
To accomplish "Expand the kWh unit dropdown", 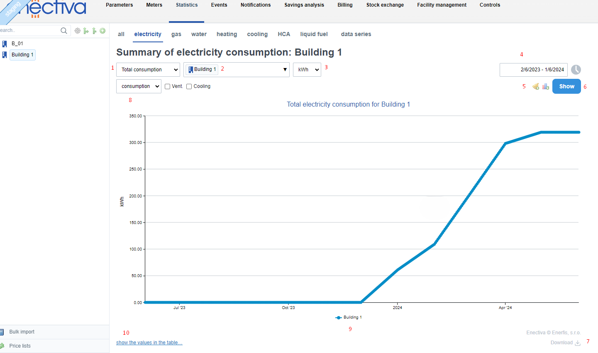I will (x=307, y=70).
